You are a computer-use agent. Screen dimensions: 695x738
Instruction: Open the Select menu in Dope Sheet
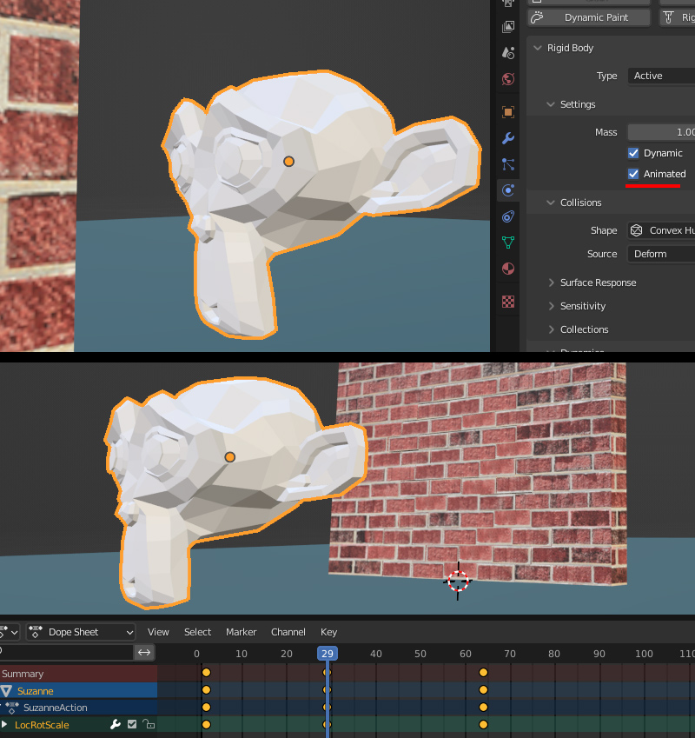point(197,632)
